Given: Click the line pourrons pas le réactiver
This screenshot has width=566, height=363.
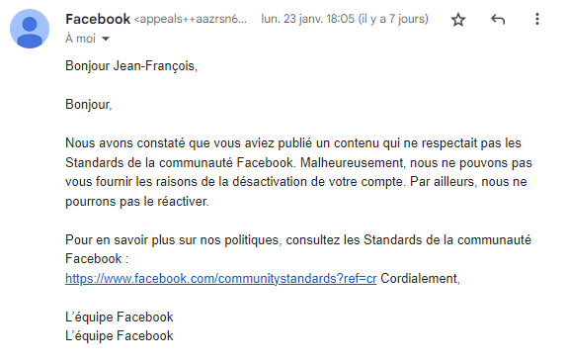Looking at the screenshot, I should pyautogui.click(x=137, y=202).
